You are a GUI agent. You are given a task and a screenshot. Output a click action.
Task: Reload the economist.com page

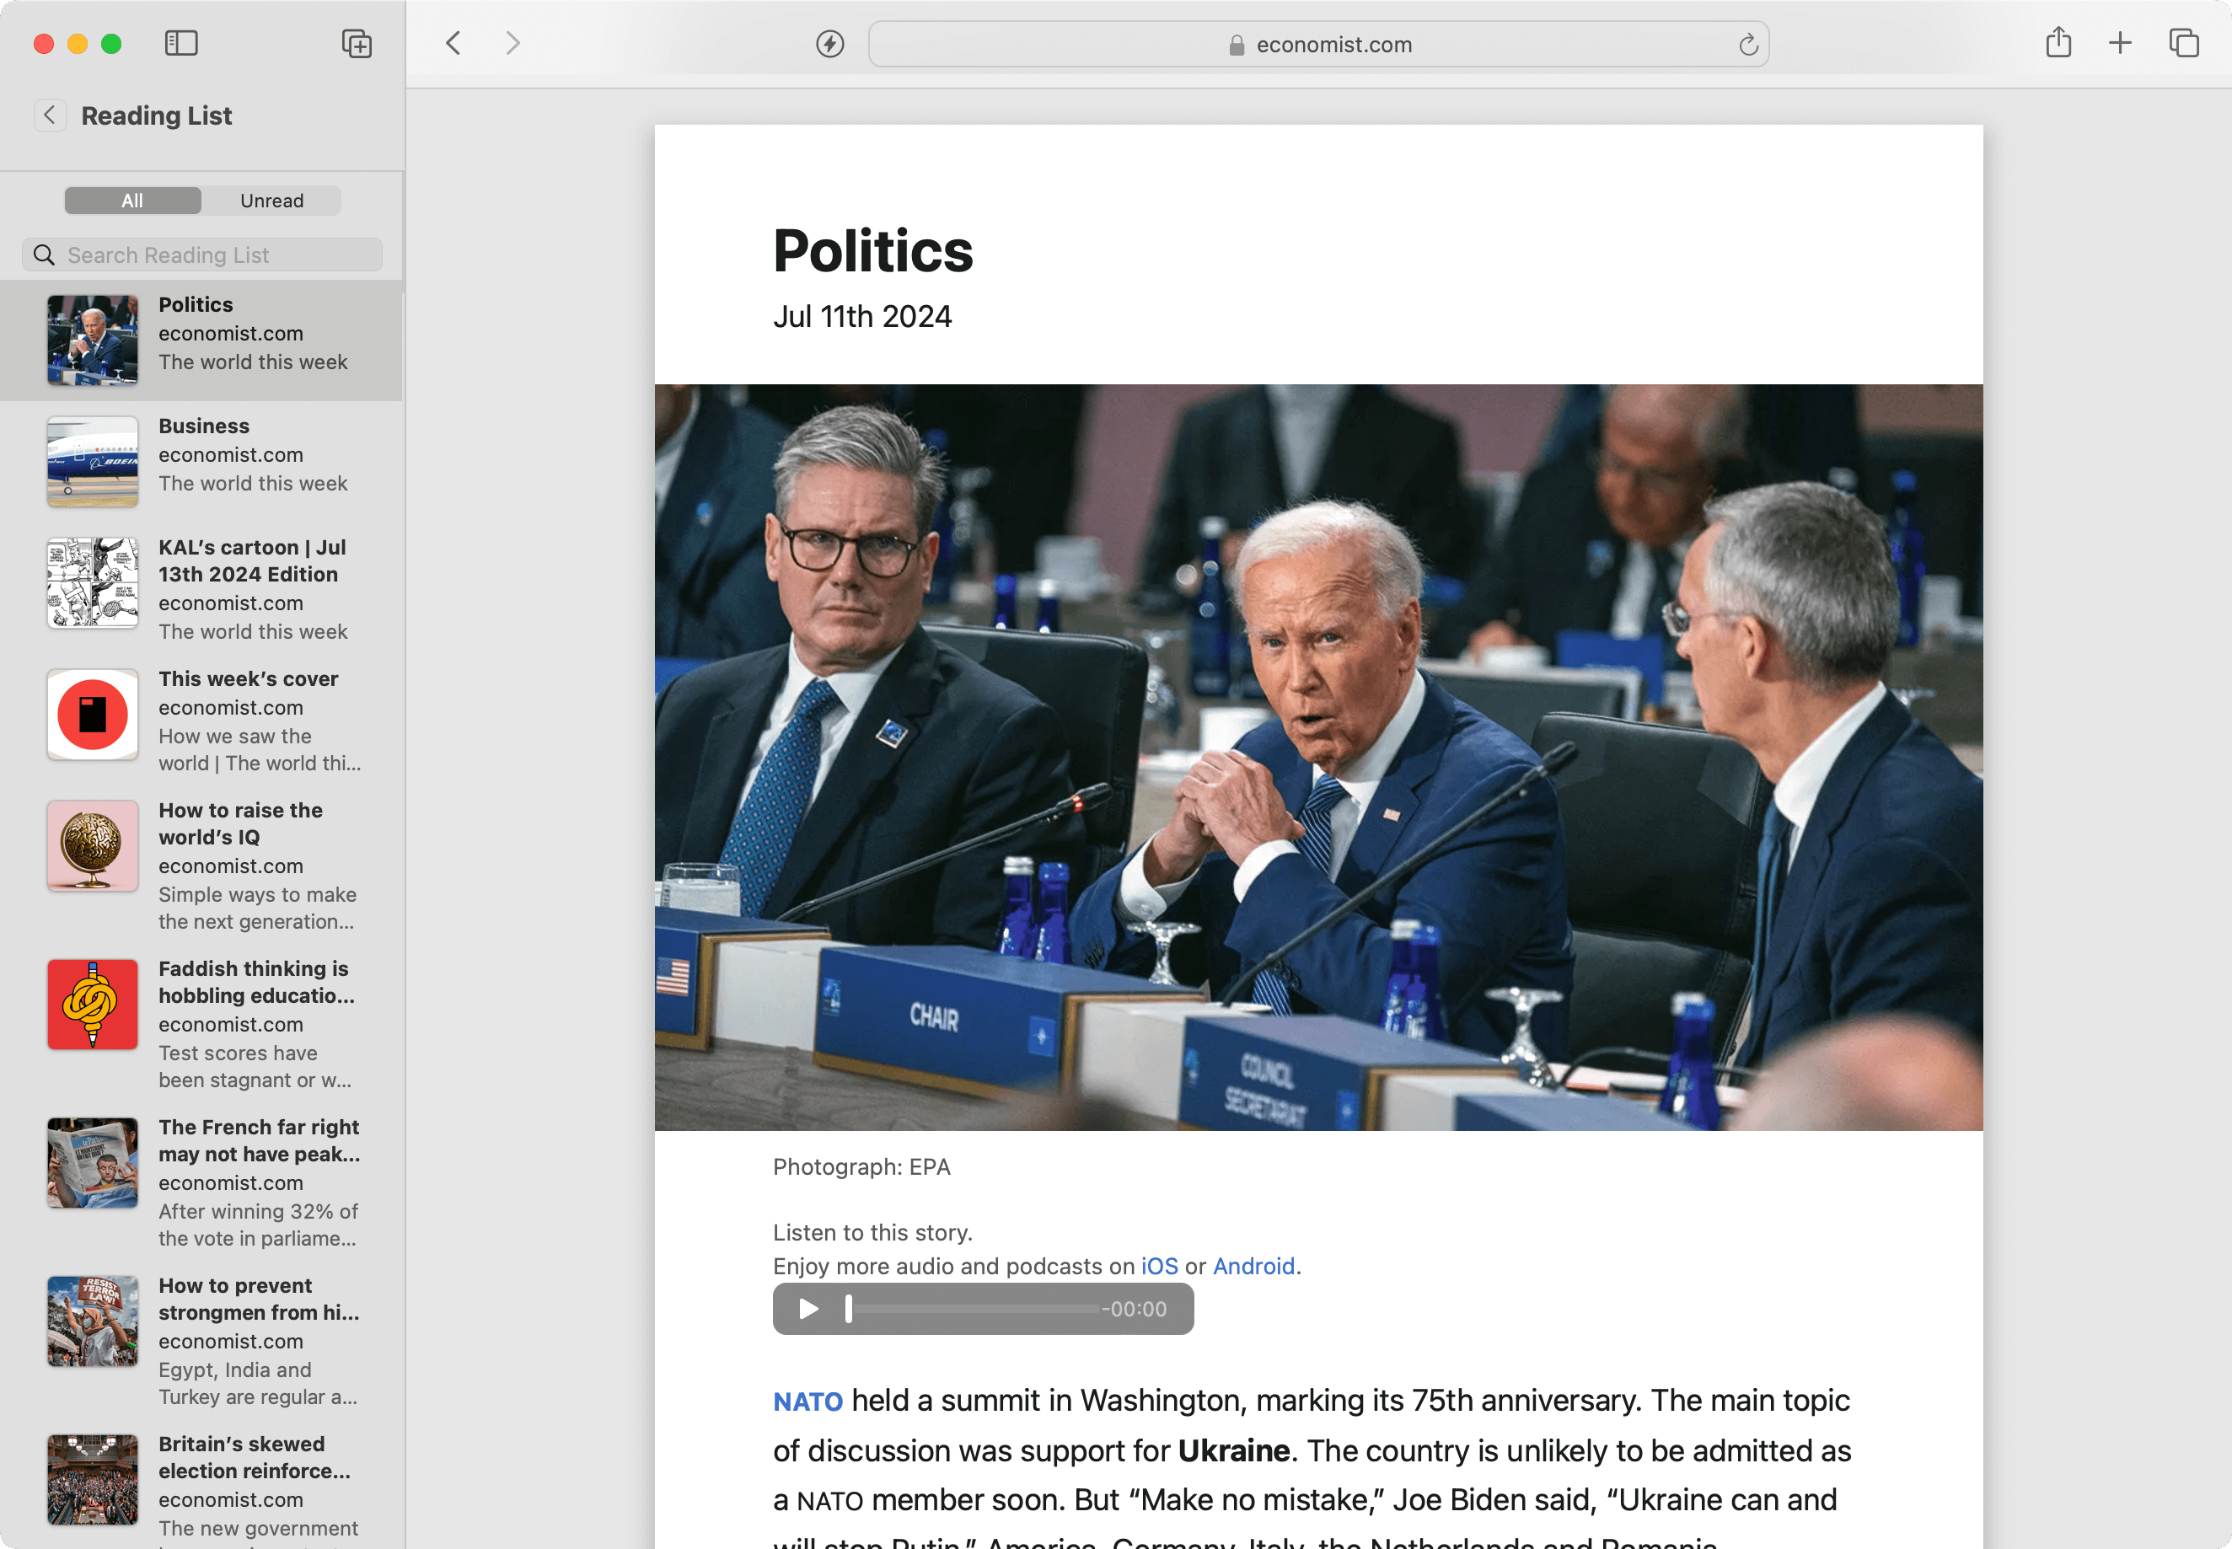[x=1747, y=45]
